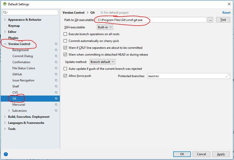Screen dimensions: 234x160
Task: Click the project-level icon beside Version Control
Action: click(56, 44)
